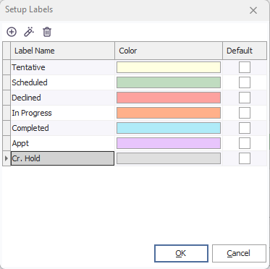Open the purple Appt color dropdown

click(x=169, y=143)
